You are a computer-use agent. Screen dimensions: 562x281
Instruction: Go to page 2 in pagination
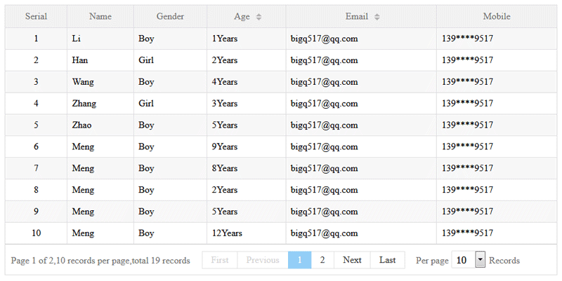(x=322, y=260)
